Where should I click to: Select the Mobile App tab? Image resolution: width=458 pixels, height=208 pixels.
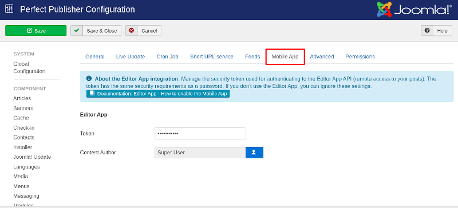coord(285,57)
